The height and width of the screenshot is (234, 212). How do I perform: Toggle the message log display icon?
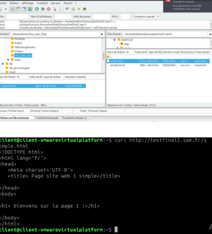click(13, 9)
